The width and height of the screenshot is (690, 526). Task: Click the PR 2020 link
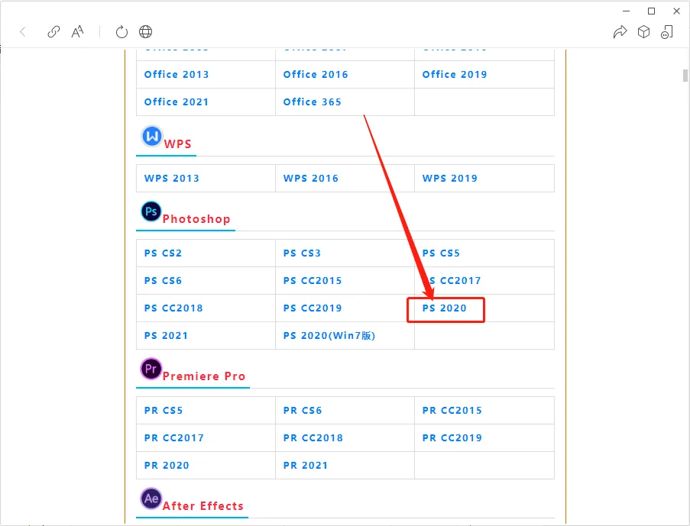point(167,465)
